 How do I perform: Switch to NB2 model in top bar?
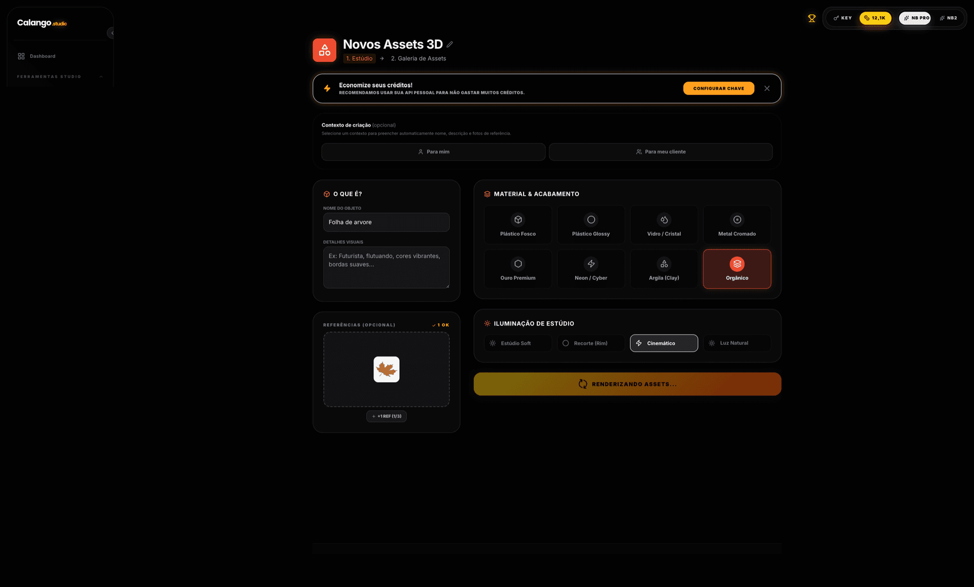[948, 18]
